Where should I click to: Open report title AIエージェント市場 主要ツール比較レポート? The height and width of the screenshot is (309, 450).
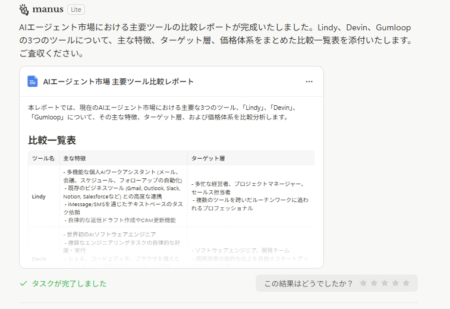[x=118, y=82]
